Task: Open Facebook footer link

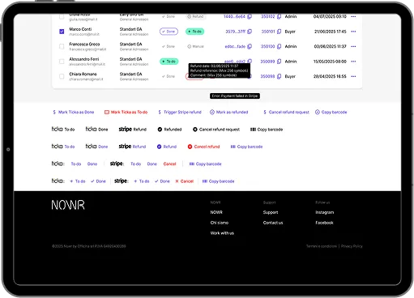Action: pyautogui.click(x=324, y=223)
